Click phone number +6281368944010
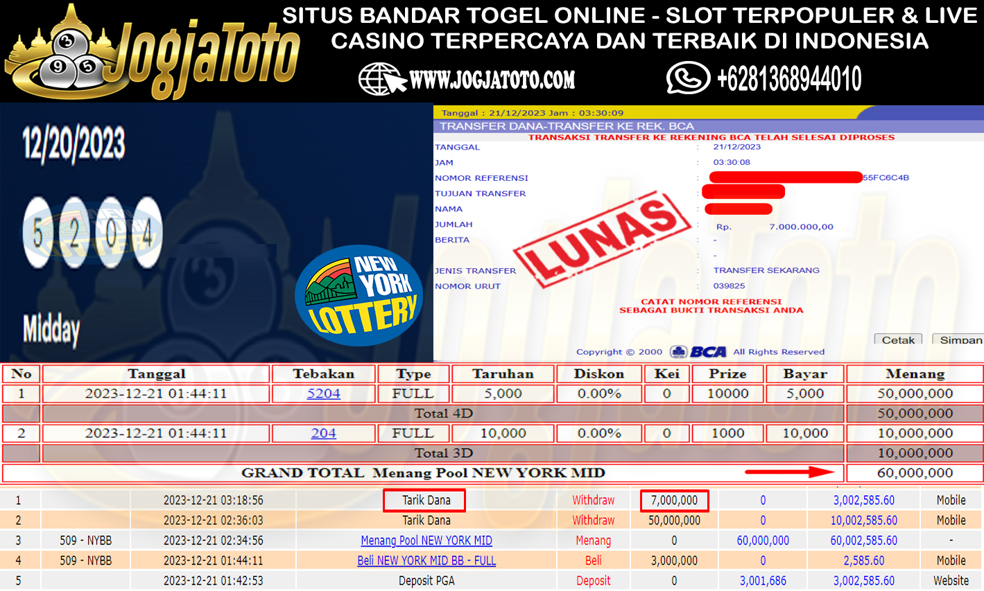The image size is (984, 591). coord(789,79)
